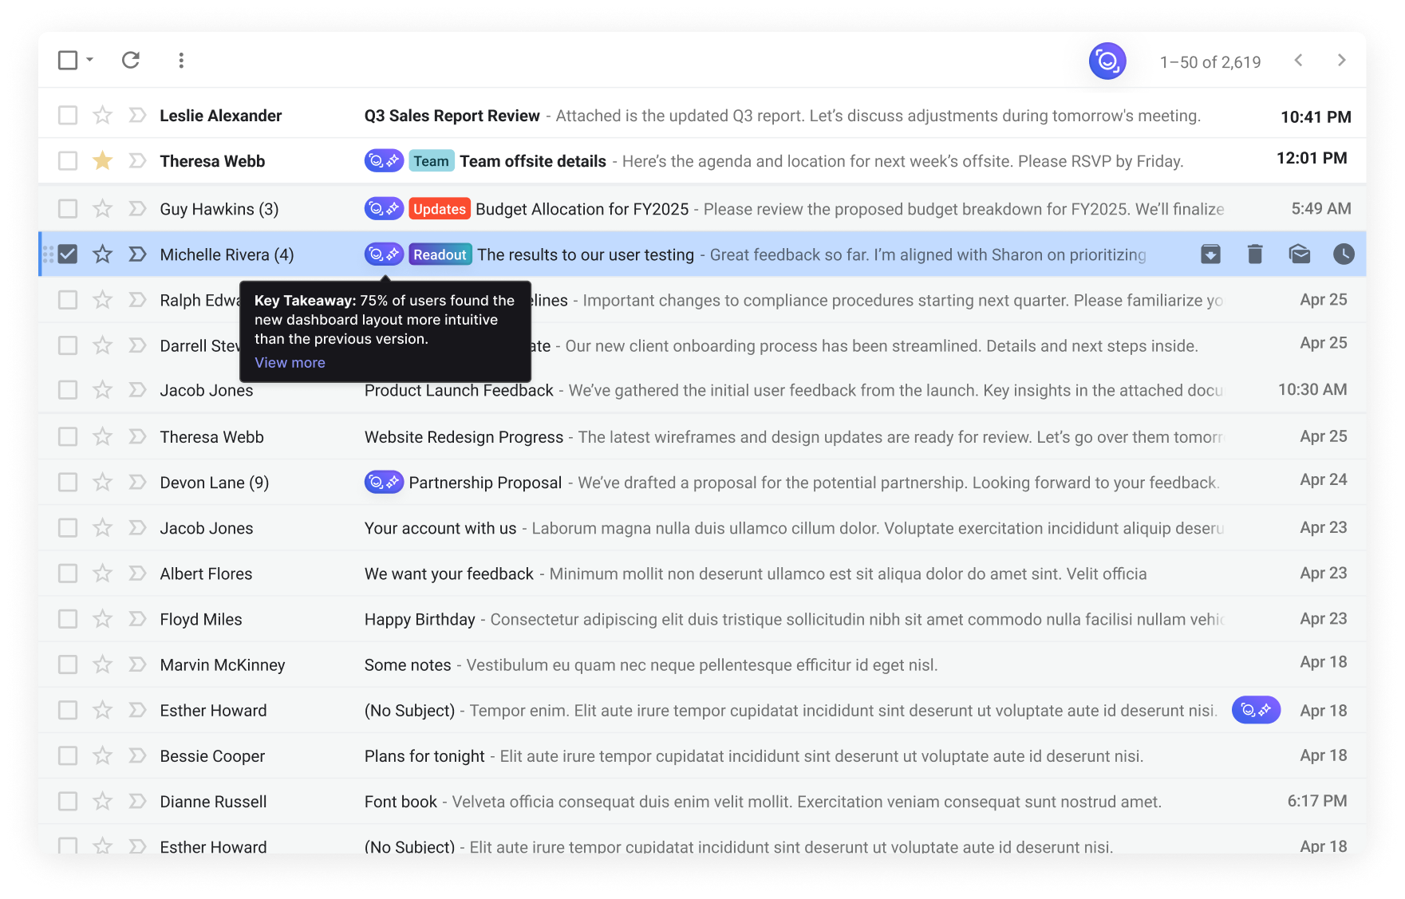This screenshot has width=1405, height=899.
Task: Open the Product Launch Feedback email
Action: tap(702, 390)
